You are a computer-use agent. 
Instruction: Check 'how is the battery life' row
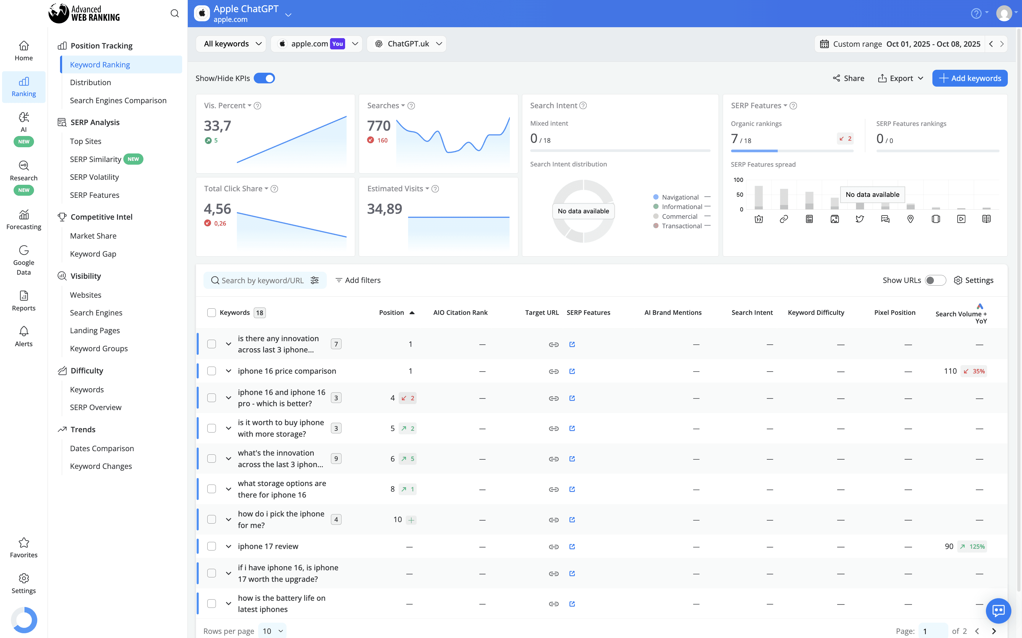click(211, 604)
